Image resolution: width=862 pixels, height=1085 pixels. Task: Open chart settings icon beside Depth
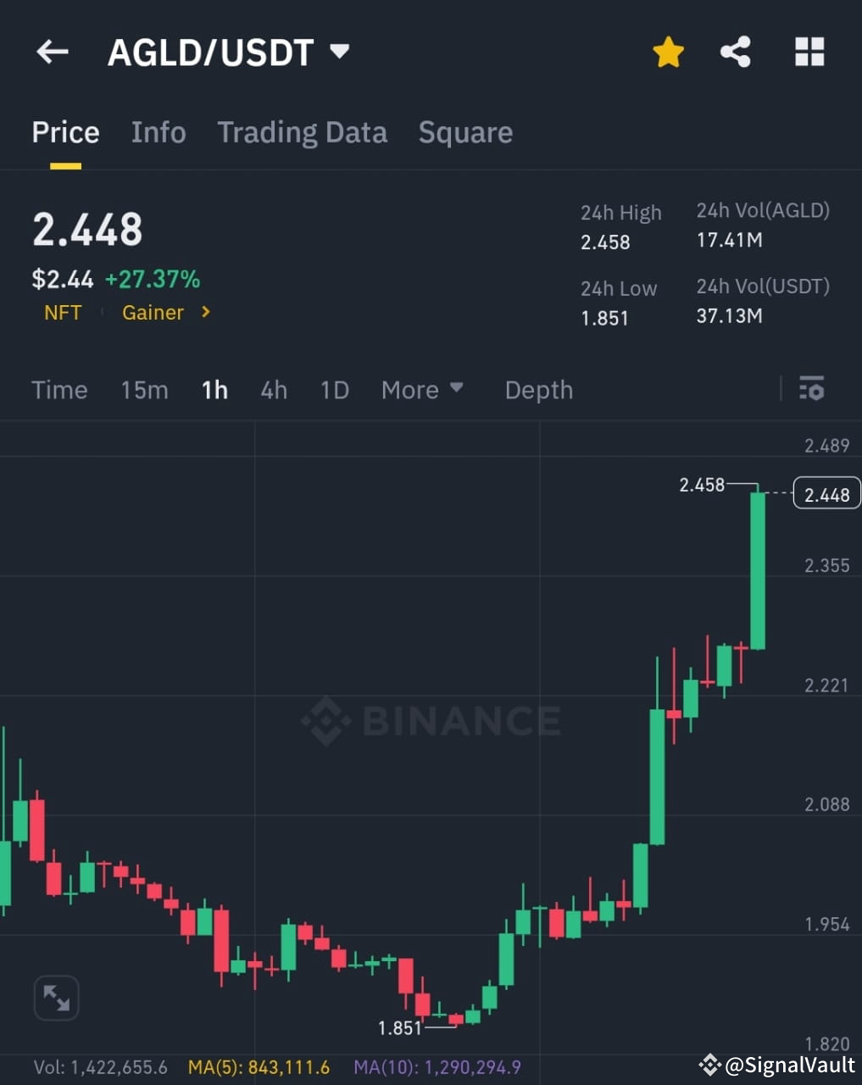pos(811,389)
